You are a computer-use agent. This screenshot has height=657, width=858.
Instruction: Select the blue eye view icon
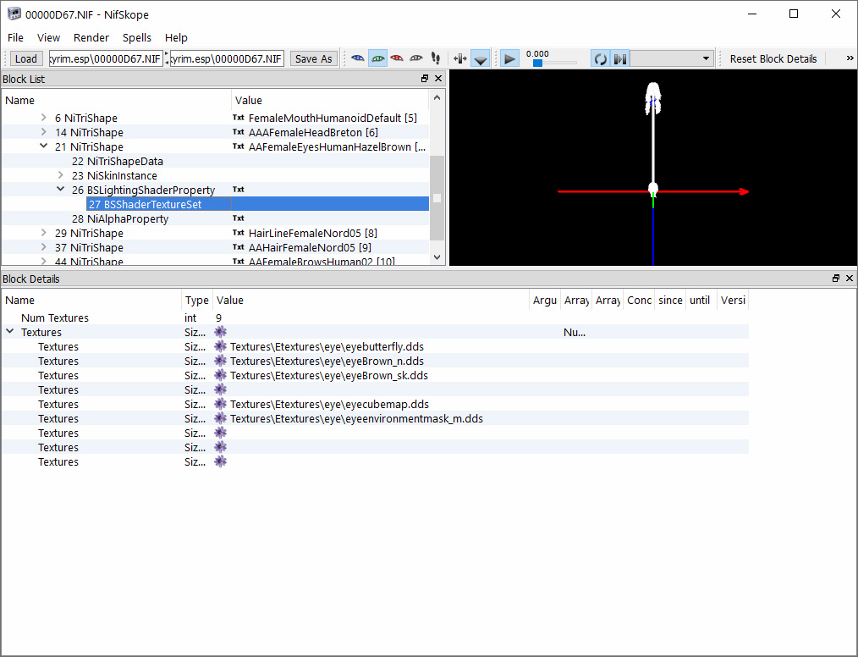358,58
